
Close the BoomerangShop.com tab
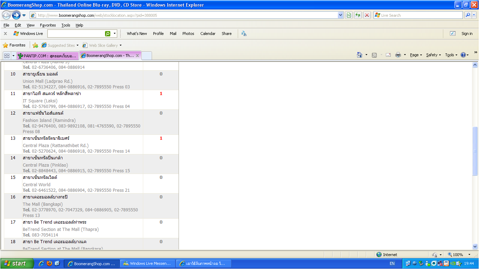point(138,56)
